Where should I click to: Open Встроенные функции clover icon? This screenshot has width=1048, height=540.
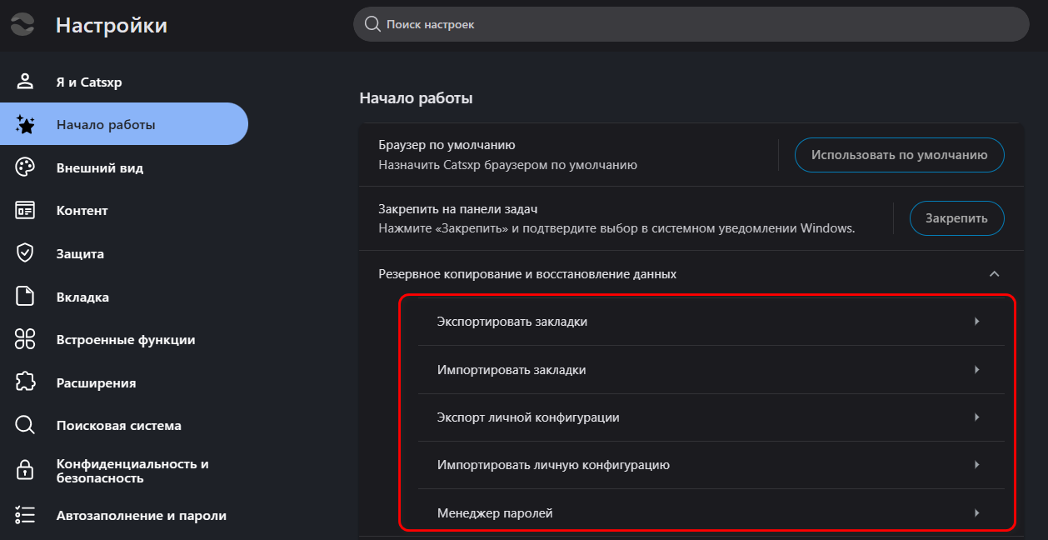point(25,339)
